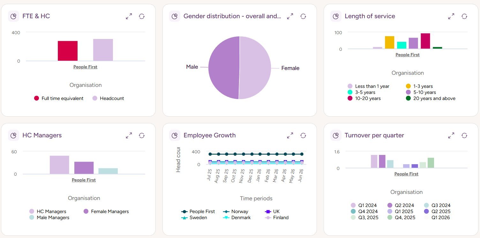The image size is (480, 238).
Task: Click the chart icon beside FTE & HC title
Action: click(x=13, y=16)
